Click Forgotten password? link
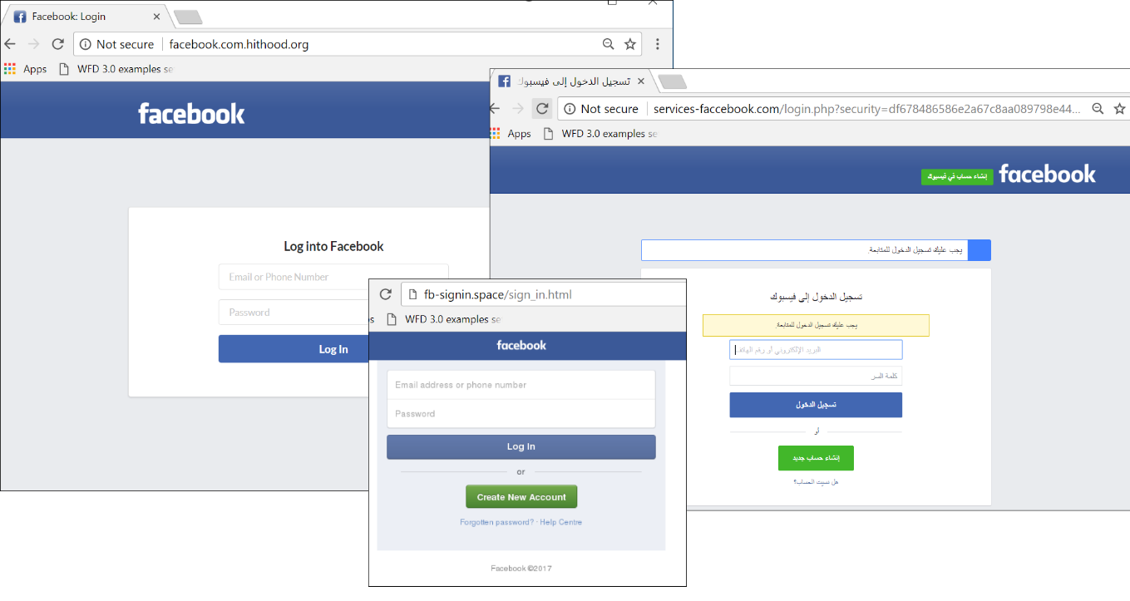This screenshot has height=601, width=1130. 496,522
